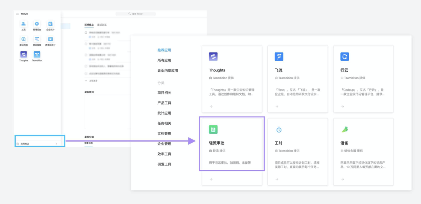The image size is (421, 204).
Task: Click the arrow on the 飞流 card
Action: point(277,106)
